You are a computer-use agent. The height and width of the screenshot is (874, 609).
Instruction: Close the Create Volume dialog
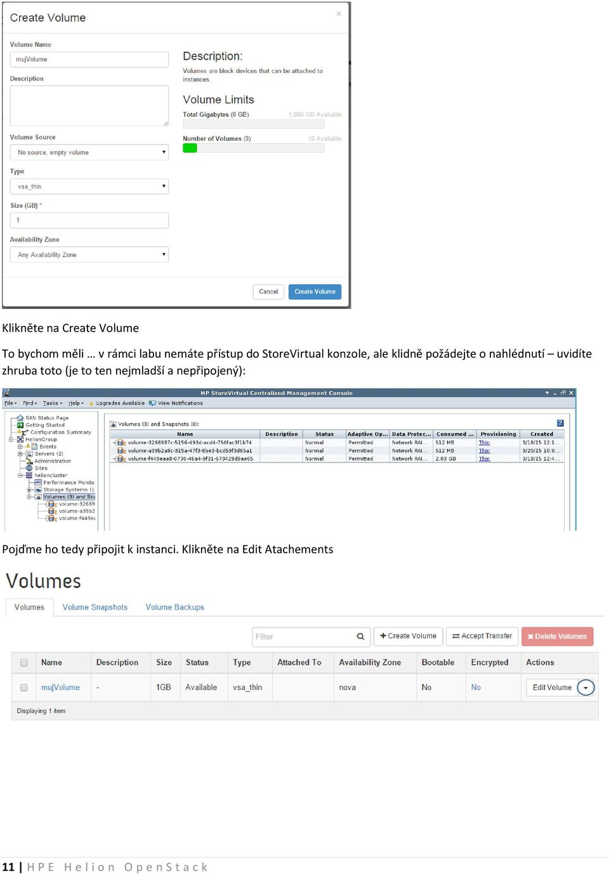[339, 13]
